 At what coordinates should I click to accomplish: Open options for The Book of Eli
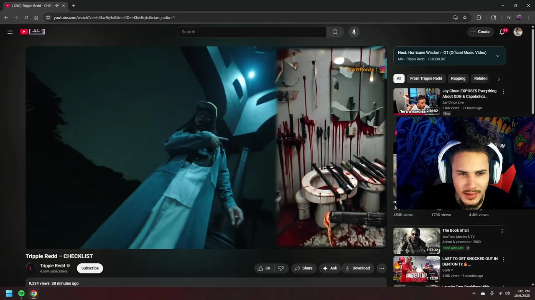[502, 231]
